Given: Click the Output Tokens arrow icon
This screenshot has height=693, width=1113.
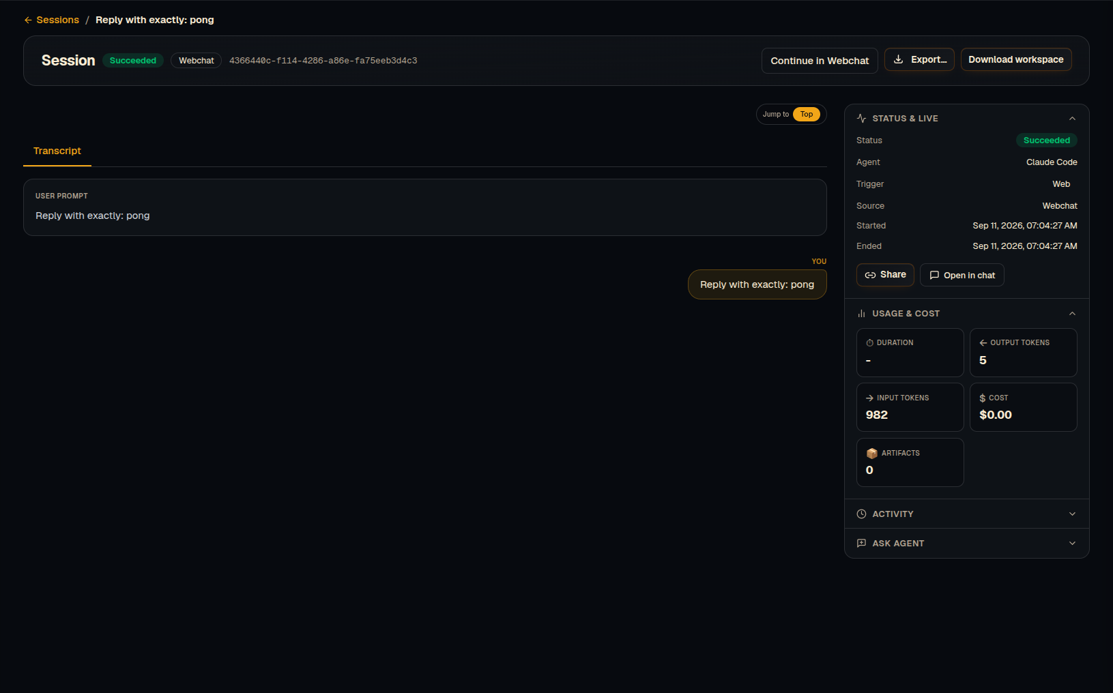Looking at the screenshot, I should tap(983, 342).
